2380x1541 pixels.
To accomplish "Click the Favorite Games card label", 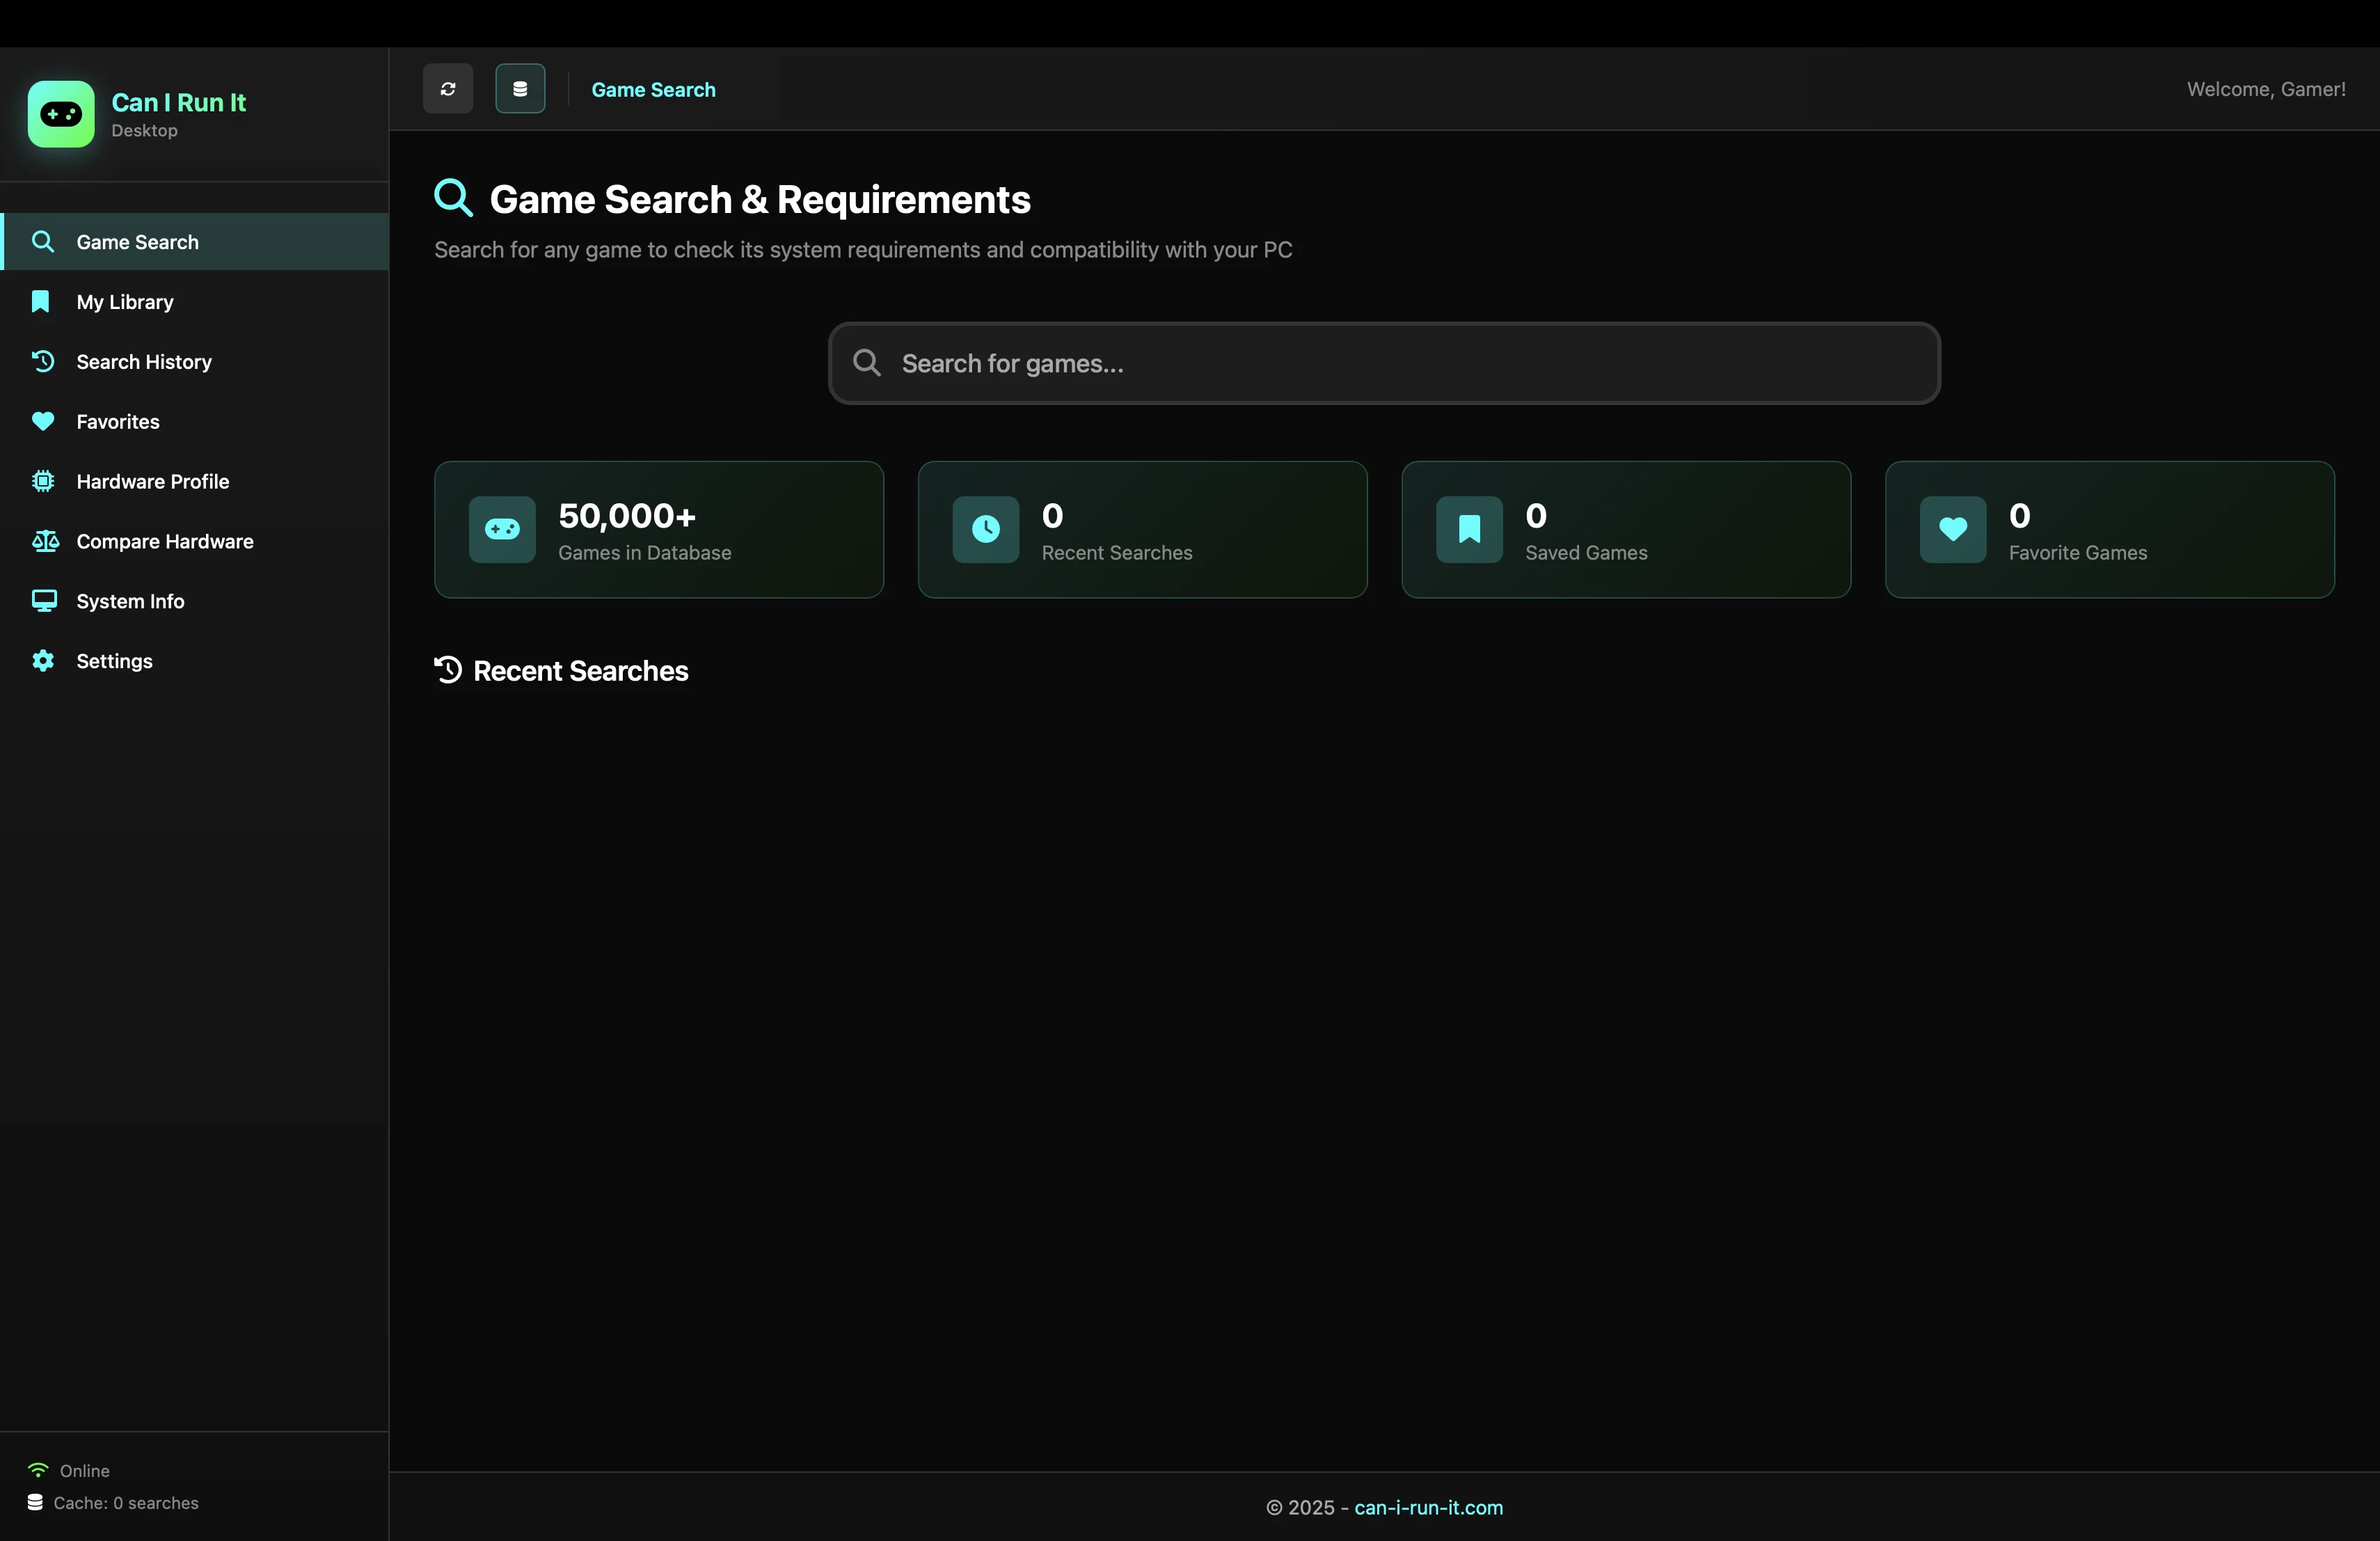I will tap(2078, 553).
